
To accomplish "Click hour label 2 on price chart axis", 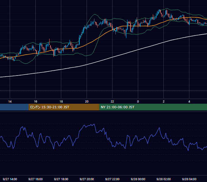I will [163, 102].
